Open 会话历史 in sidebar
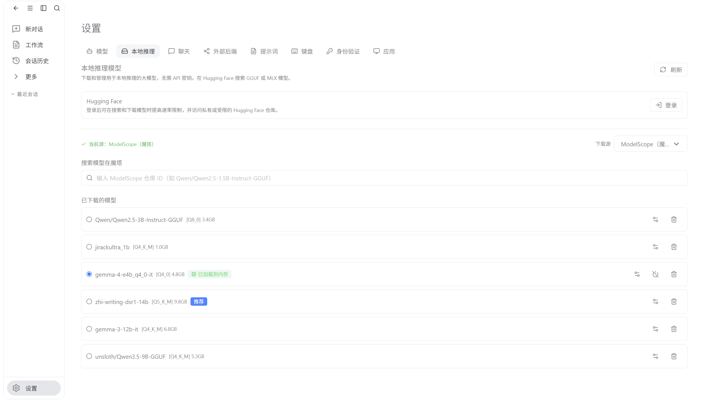This screenshot has height=402, width=714. [x=33, y=61]
